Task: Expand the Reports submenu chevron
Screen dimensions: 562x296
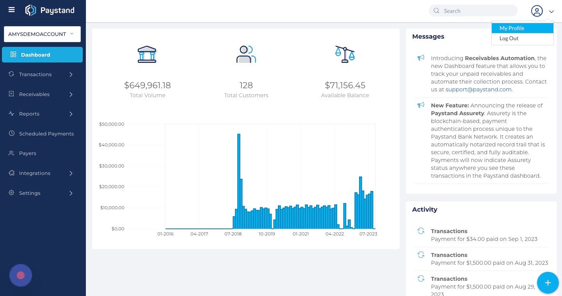Action: 71,114
